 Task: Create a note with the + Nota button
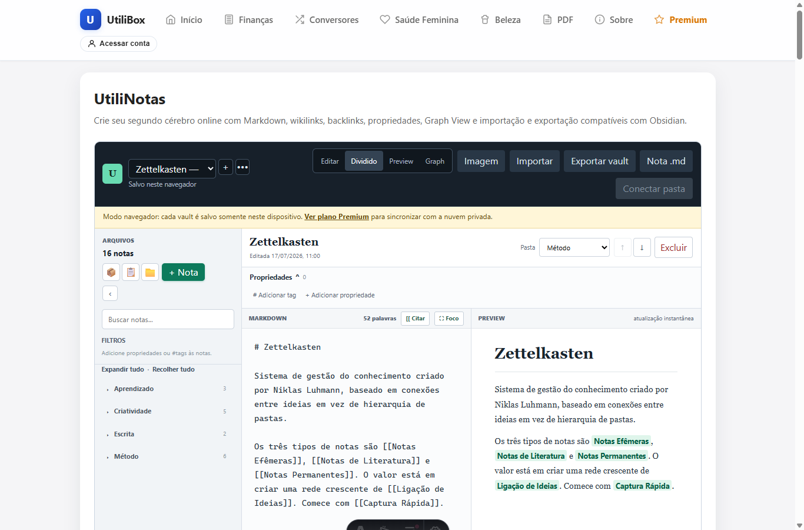pos(184,272)
